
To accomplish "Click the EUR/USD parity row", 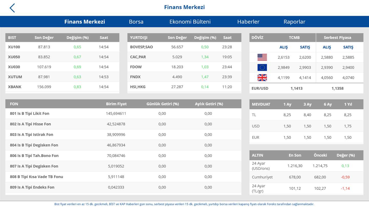I will (x=306, y=88).
